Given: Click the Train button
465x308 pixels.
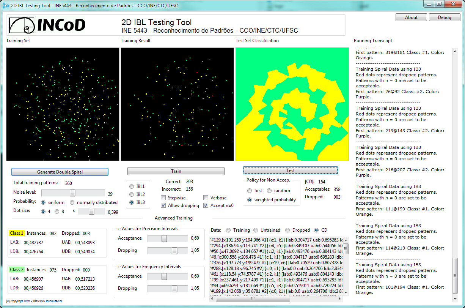Looking at the screenshot, I should (176, 171).
